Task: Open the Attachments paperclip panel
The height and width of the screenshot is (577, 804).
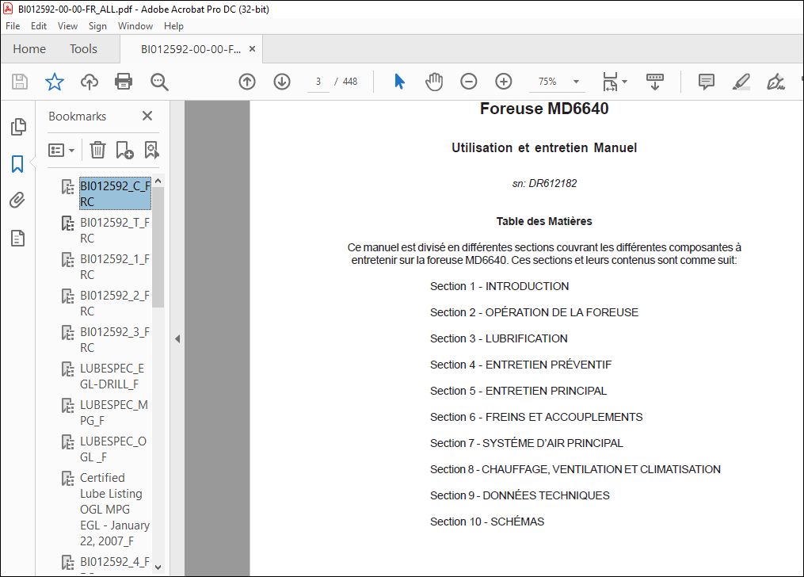Action: coord(17,200)
